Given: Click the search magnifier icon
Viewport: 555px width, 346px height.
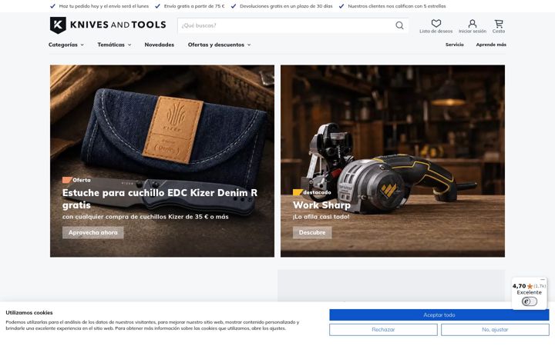Looking at the screenshot, I should point(399,25).
